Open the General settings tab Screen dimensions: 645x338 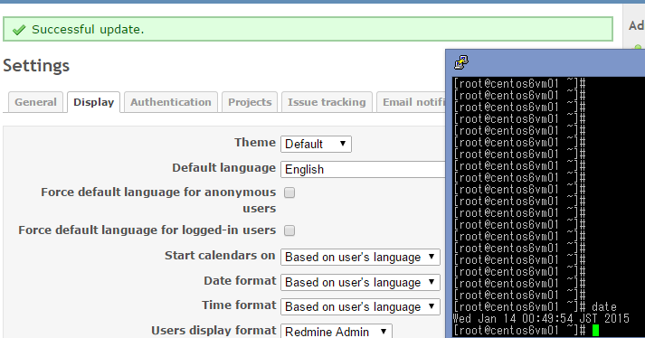tap(35, 102)
